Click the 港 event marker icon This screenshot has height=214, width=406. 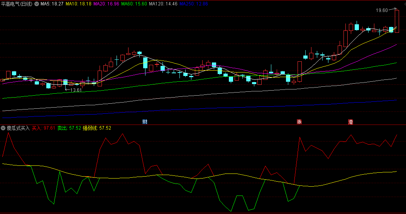[350, 121]
